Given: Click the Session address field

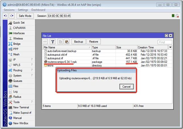Looking at the screenshot, I should point(59,16).
